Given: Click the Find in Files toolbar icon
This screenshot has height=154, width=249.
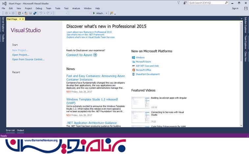Looking at the screenshot, I should click(x=111, y=13).
